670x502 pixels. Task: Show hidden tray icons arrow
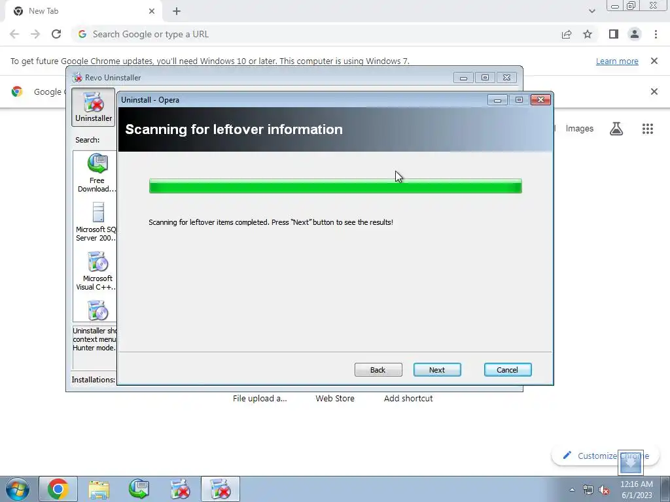(x=572, y=490)
